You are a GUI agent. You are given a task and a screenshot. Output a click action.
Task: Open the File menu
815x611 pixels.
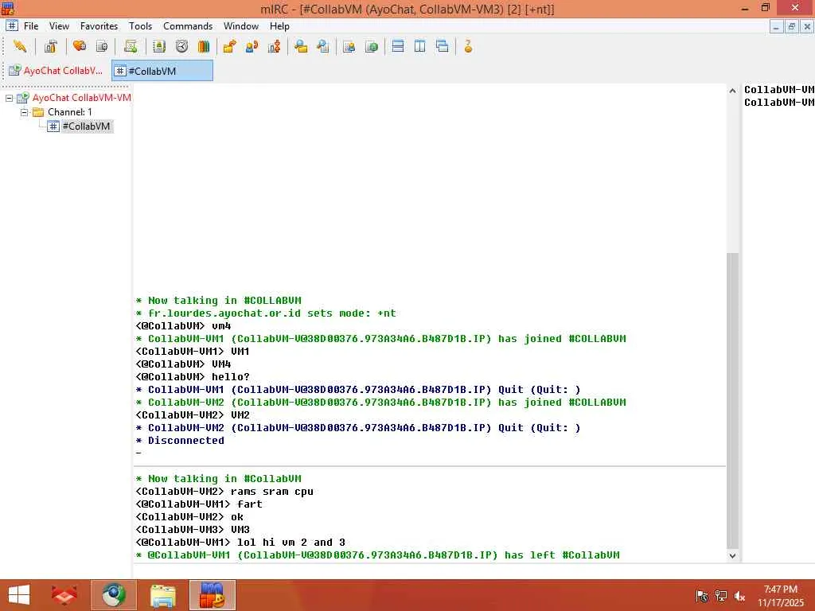(x=31, y=26)
